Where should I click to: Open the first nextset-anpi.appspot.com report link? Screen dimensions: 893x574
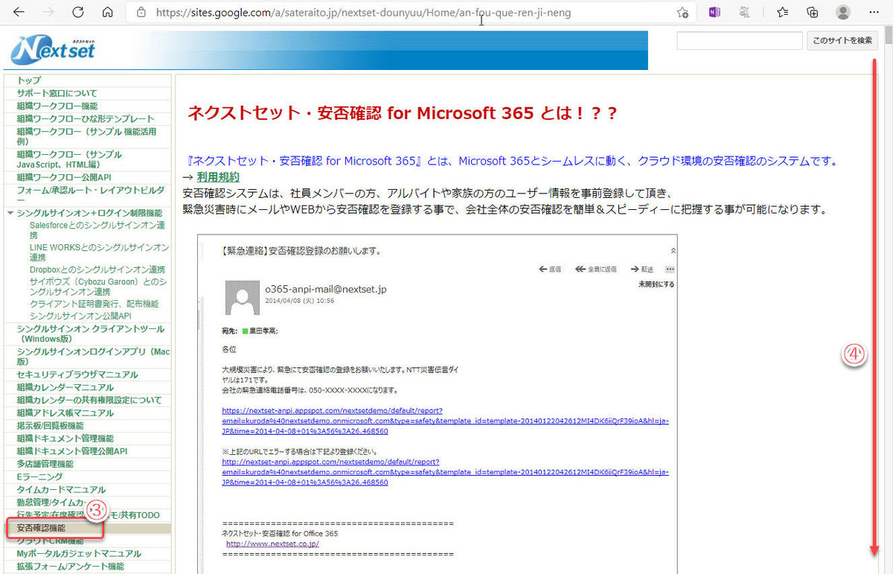point(445,421)
